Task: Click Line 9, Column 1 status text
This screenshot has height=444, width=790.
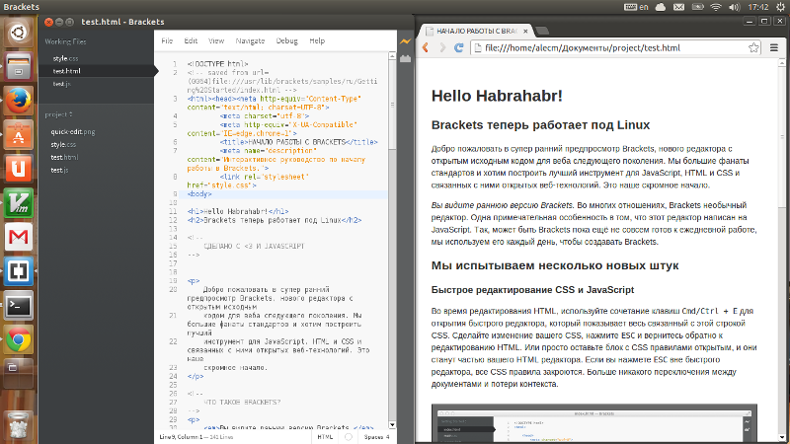Action: tap(181, 437)
